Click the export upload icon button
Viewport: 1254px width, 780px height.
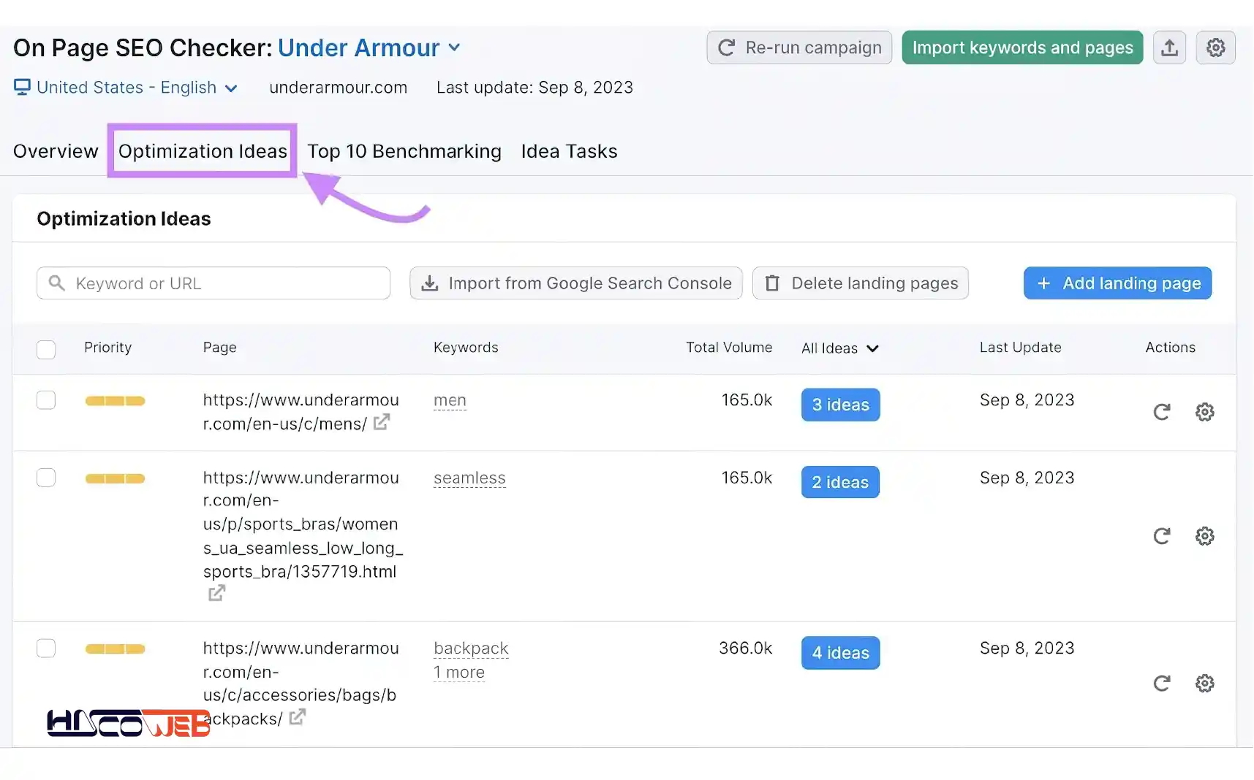point(1169,47)
